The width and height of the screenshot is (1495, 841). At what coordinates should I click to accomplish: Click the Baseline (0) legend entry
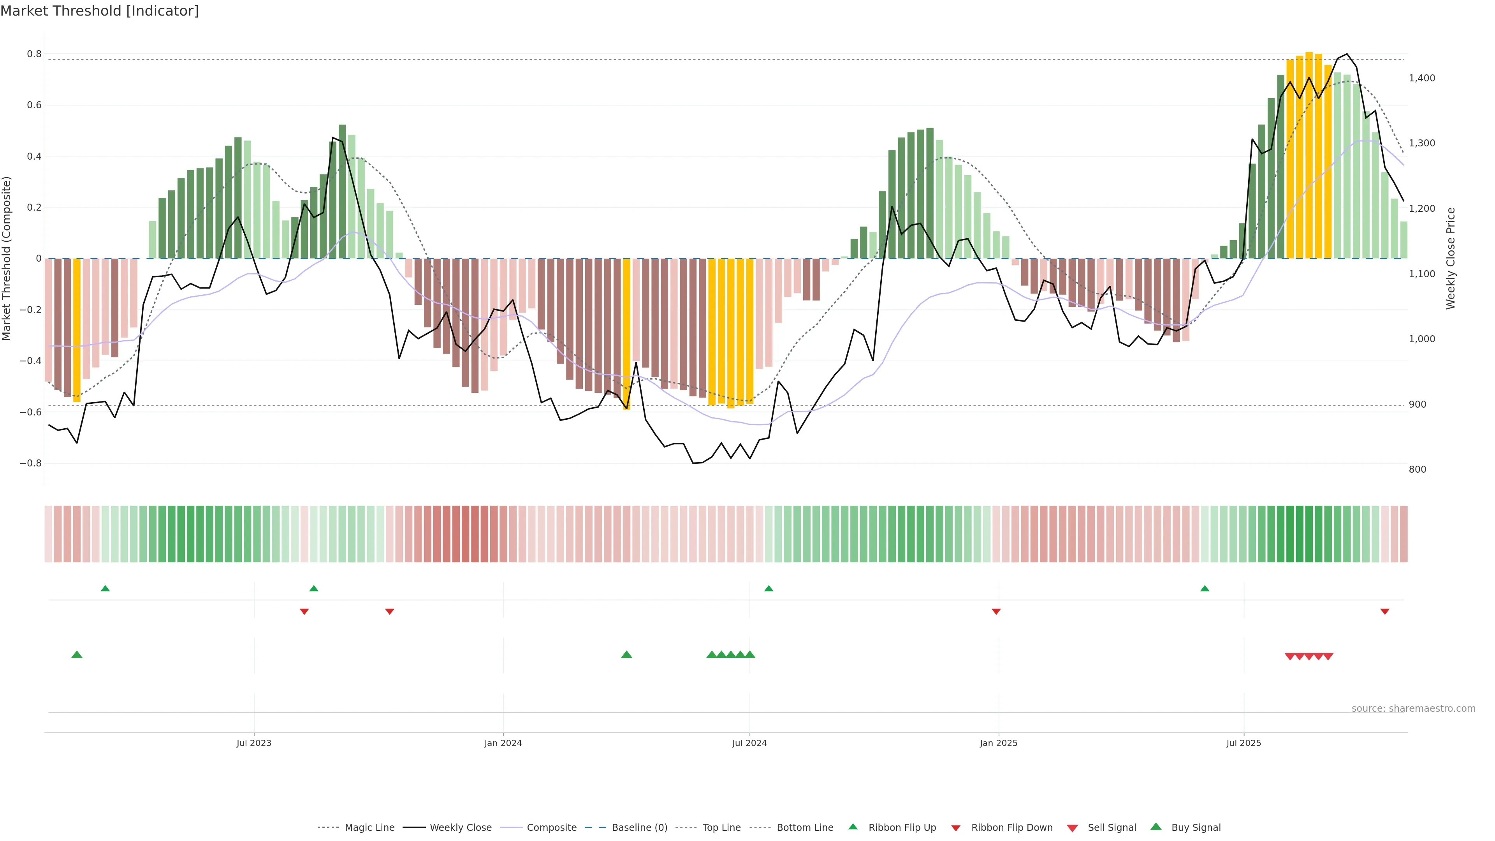[x=640, y=828]
